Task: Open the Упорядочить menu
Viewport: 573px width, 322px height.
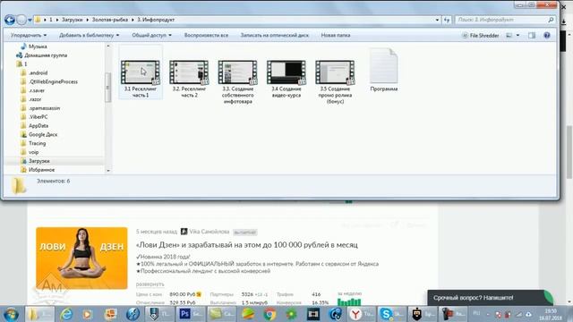Action: pos(29,36)
